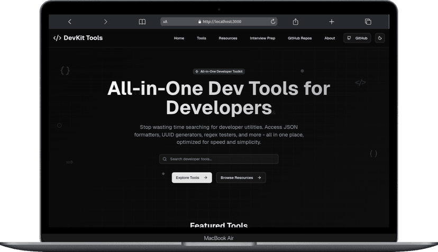438x252 pixels.
Task: Open the Tools nav link
Action: [x=202, y=38]
